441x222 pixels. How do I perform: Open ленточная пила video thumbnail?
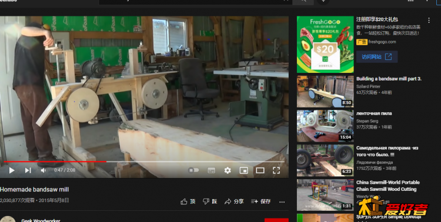325,126
